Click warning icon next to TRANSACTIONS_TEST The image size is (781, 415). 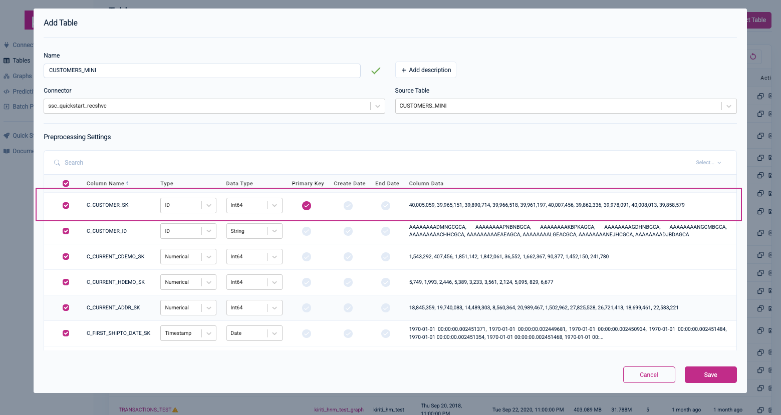pyautogui.click(x=175, y=409)
